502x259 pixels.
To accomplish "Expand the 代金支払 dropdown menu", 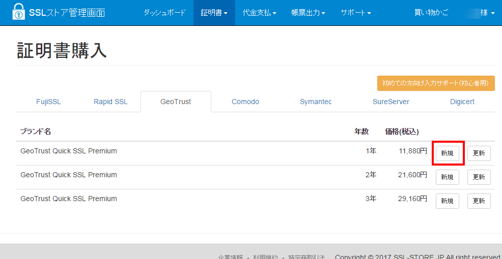I will [x=260, y=13].
